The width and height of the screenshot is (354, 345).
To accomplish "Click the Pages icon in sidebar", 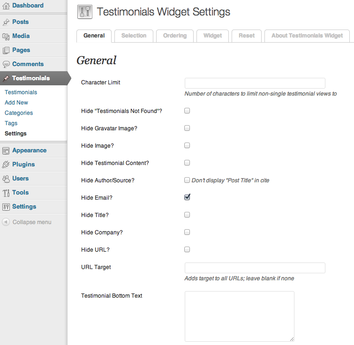I will [x=6, y=50].
